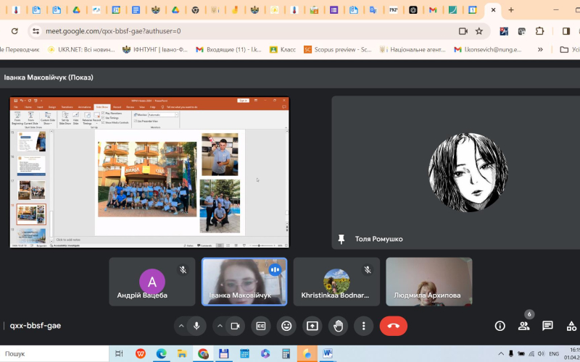580x362 pixels.
Task: Switch to the Google Translate browser tab
Action: pos(373,10)
